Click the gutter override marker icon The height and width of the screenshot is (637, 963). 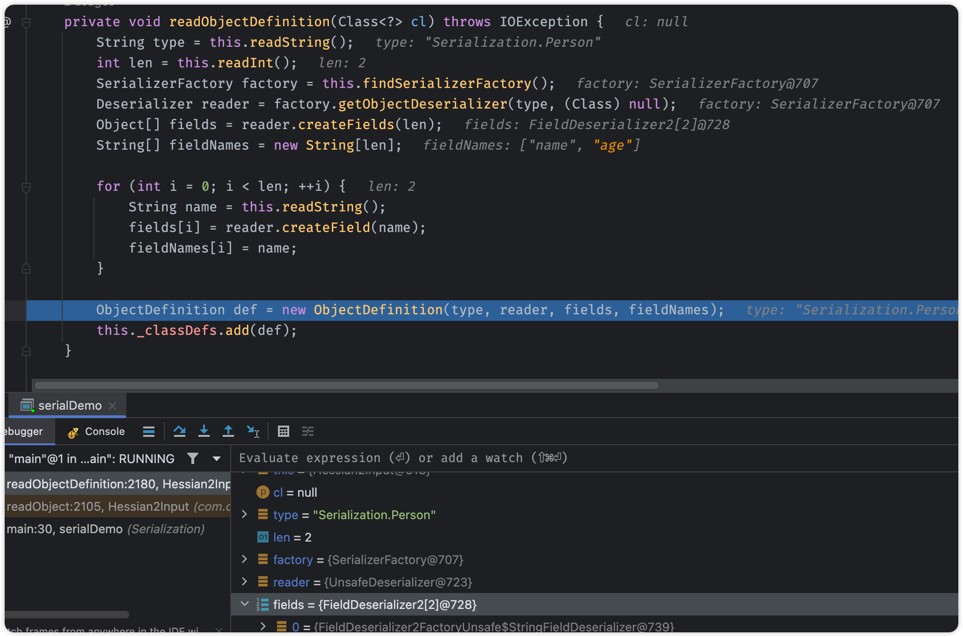pyautogui.click(x=7, y=22)
